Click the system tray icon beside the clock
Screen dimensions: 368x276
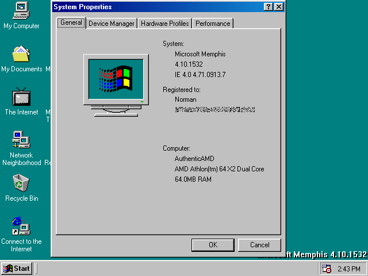[x=327, y=269]
